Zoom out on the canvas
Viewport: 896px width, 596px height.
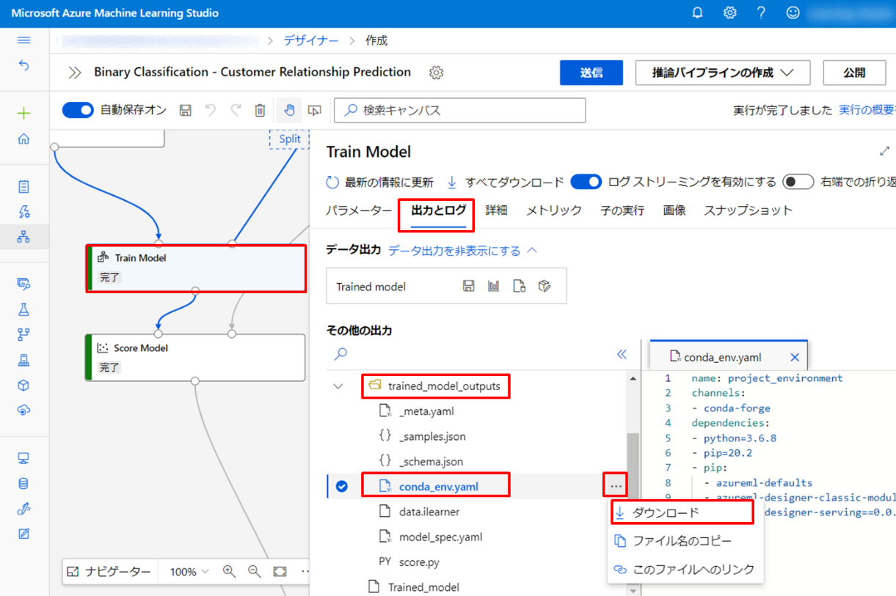pos(254,571)
